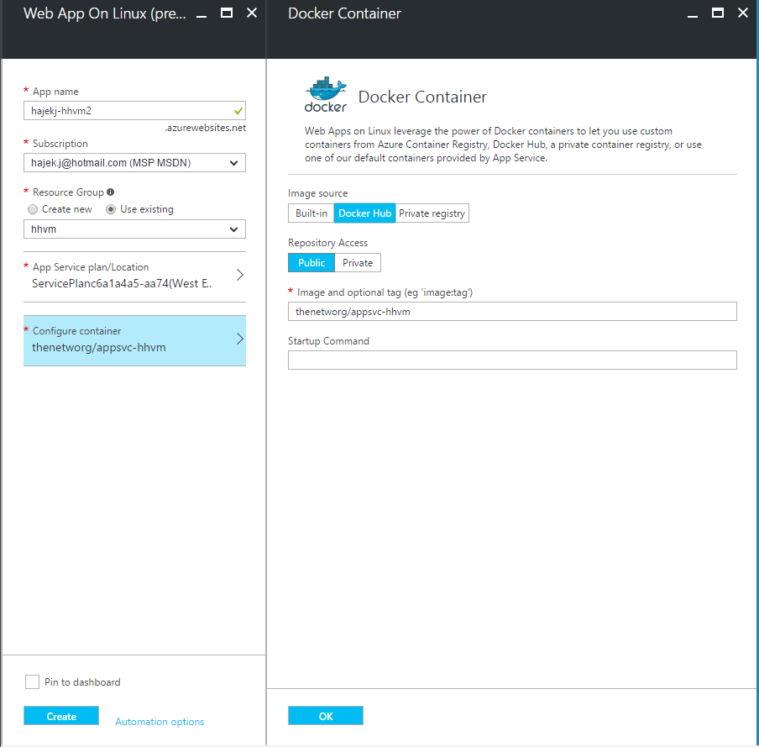Minimize the Docker Container blade

coord(692,13)
